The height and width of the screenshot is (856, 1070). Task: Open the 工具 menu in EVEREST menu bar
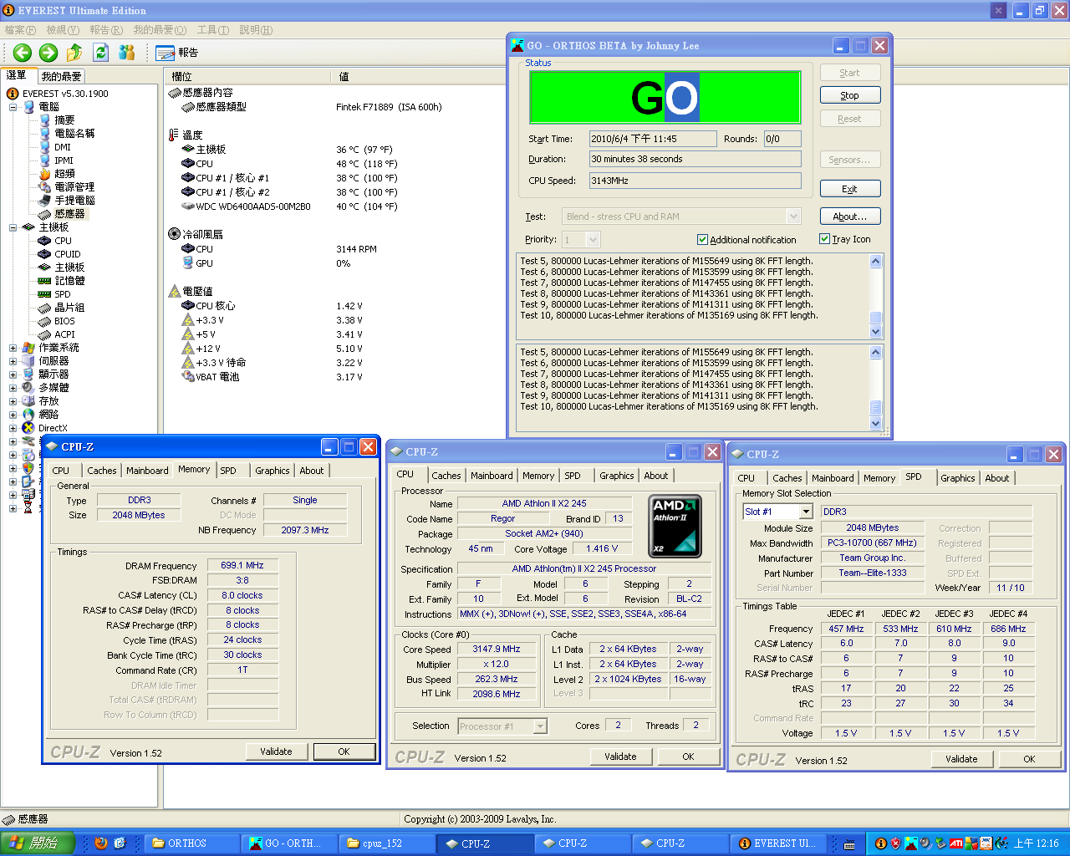[212, 30]
